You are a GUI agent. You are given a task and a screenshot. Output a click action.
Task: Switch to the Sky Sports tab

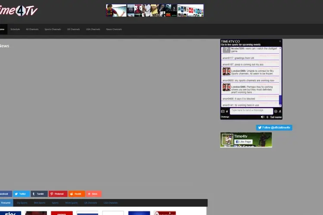(22, 203)
